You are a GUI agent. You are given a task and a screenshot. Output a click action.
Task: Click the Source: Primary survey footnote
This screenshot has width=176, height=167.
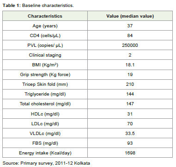coord(46,163)
